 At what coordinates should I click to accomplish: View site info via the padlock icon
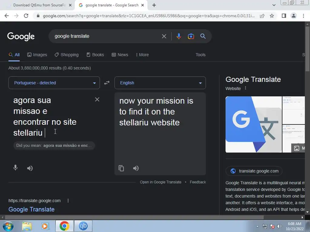(38, 16)
